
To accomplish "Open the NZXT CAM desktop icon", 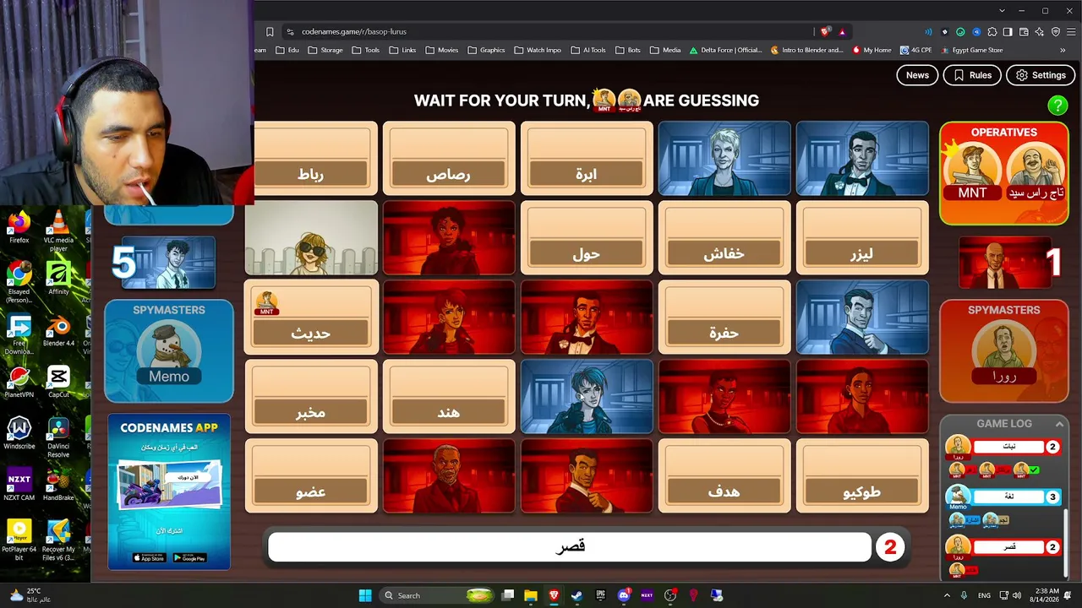I will coord(19,485).
